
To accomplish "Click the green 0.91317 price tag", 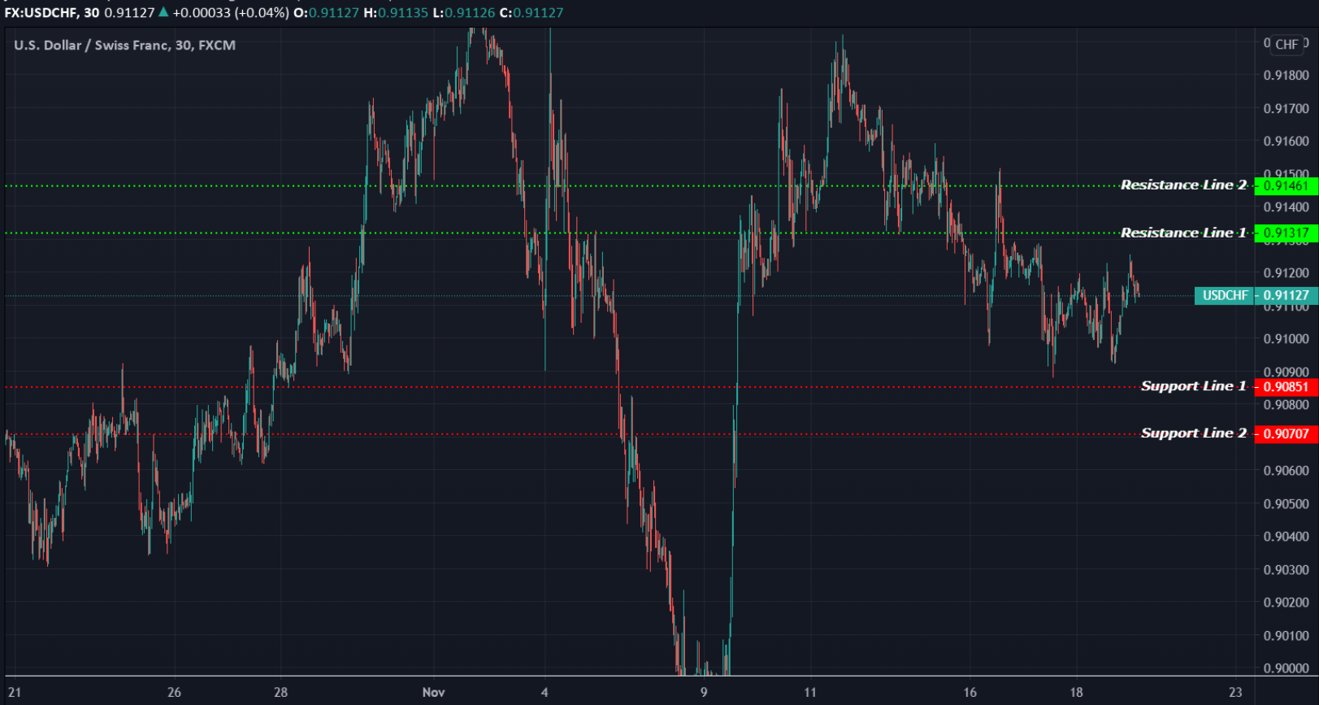I will [x=1286, y=233].
